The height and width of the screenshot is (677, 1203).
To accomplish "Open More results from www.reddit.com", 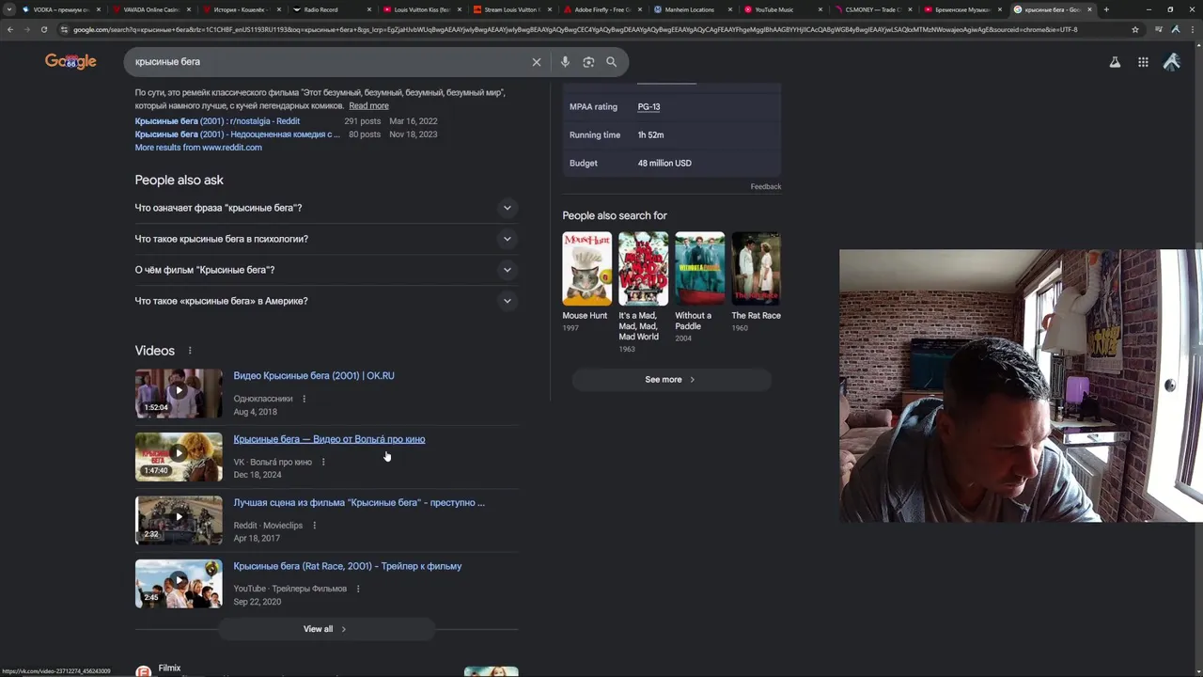I will tap(198, 148).
